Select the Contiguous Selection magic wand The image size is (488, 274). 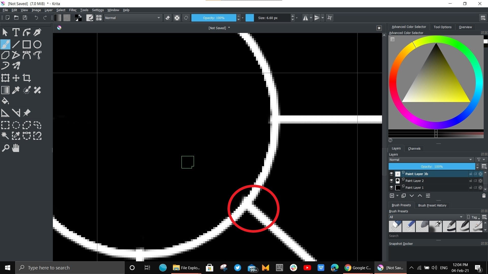point(5,136)
